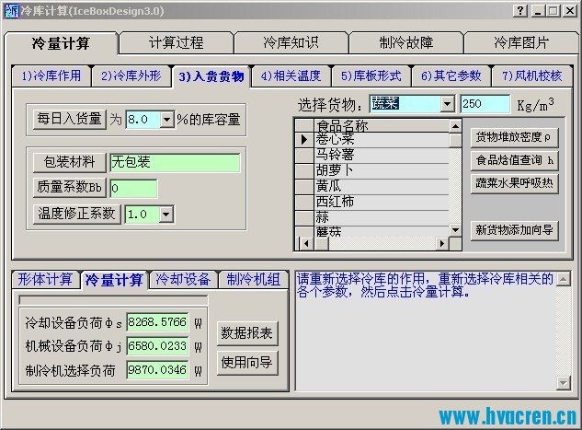Select 西红柿 in the food list
This screenshot has width=582, height=430.
pos(381,203)
